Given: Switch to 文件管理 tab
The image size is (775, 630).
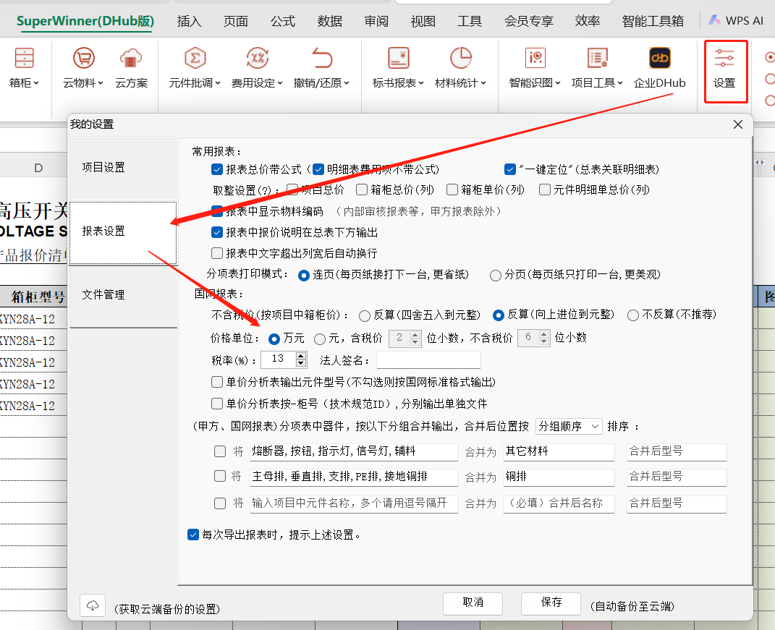Looking at the screenshot, I should (x=123, y=296).
